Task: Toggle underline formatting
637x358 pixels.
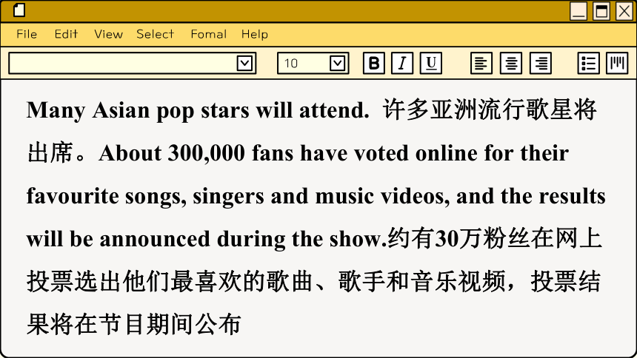Action: (x=430, y=64)
